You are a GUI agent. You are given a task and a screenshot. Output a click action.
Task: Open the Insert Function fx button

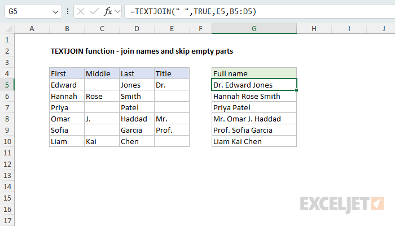pyautogui.click(x=108, y=11)
